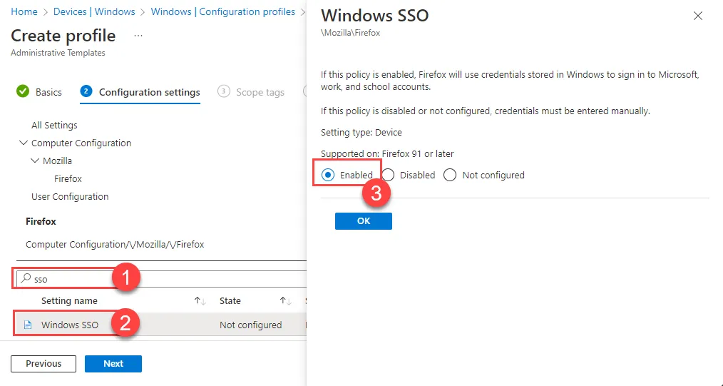The height and width of the screenshot is (386, 723).
Task: Click the search magnifier icon
Action: pos(26,278)
